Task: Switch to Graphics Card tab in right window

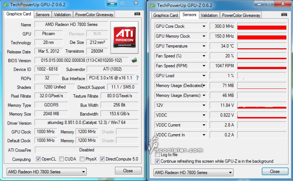Action: [x=165, y=15]
